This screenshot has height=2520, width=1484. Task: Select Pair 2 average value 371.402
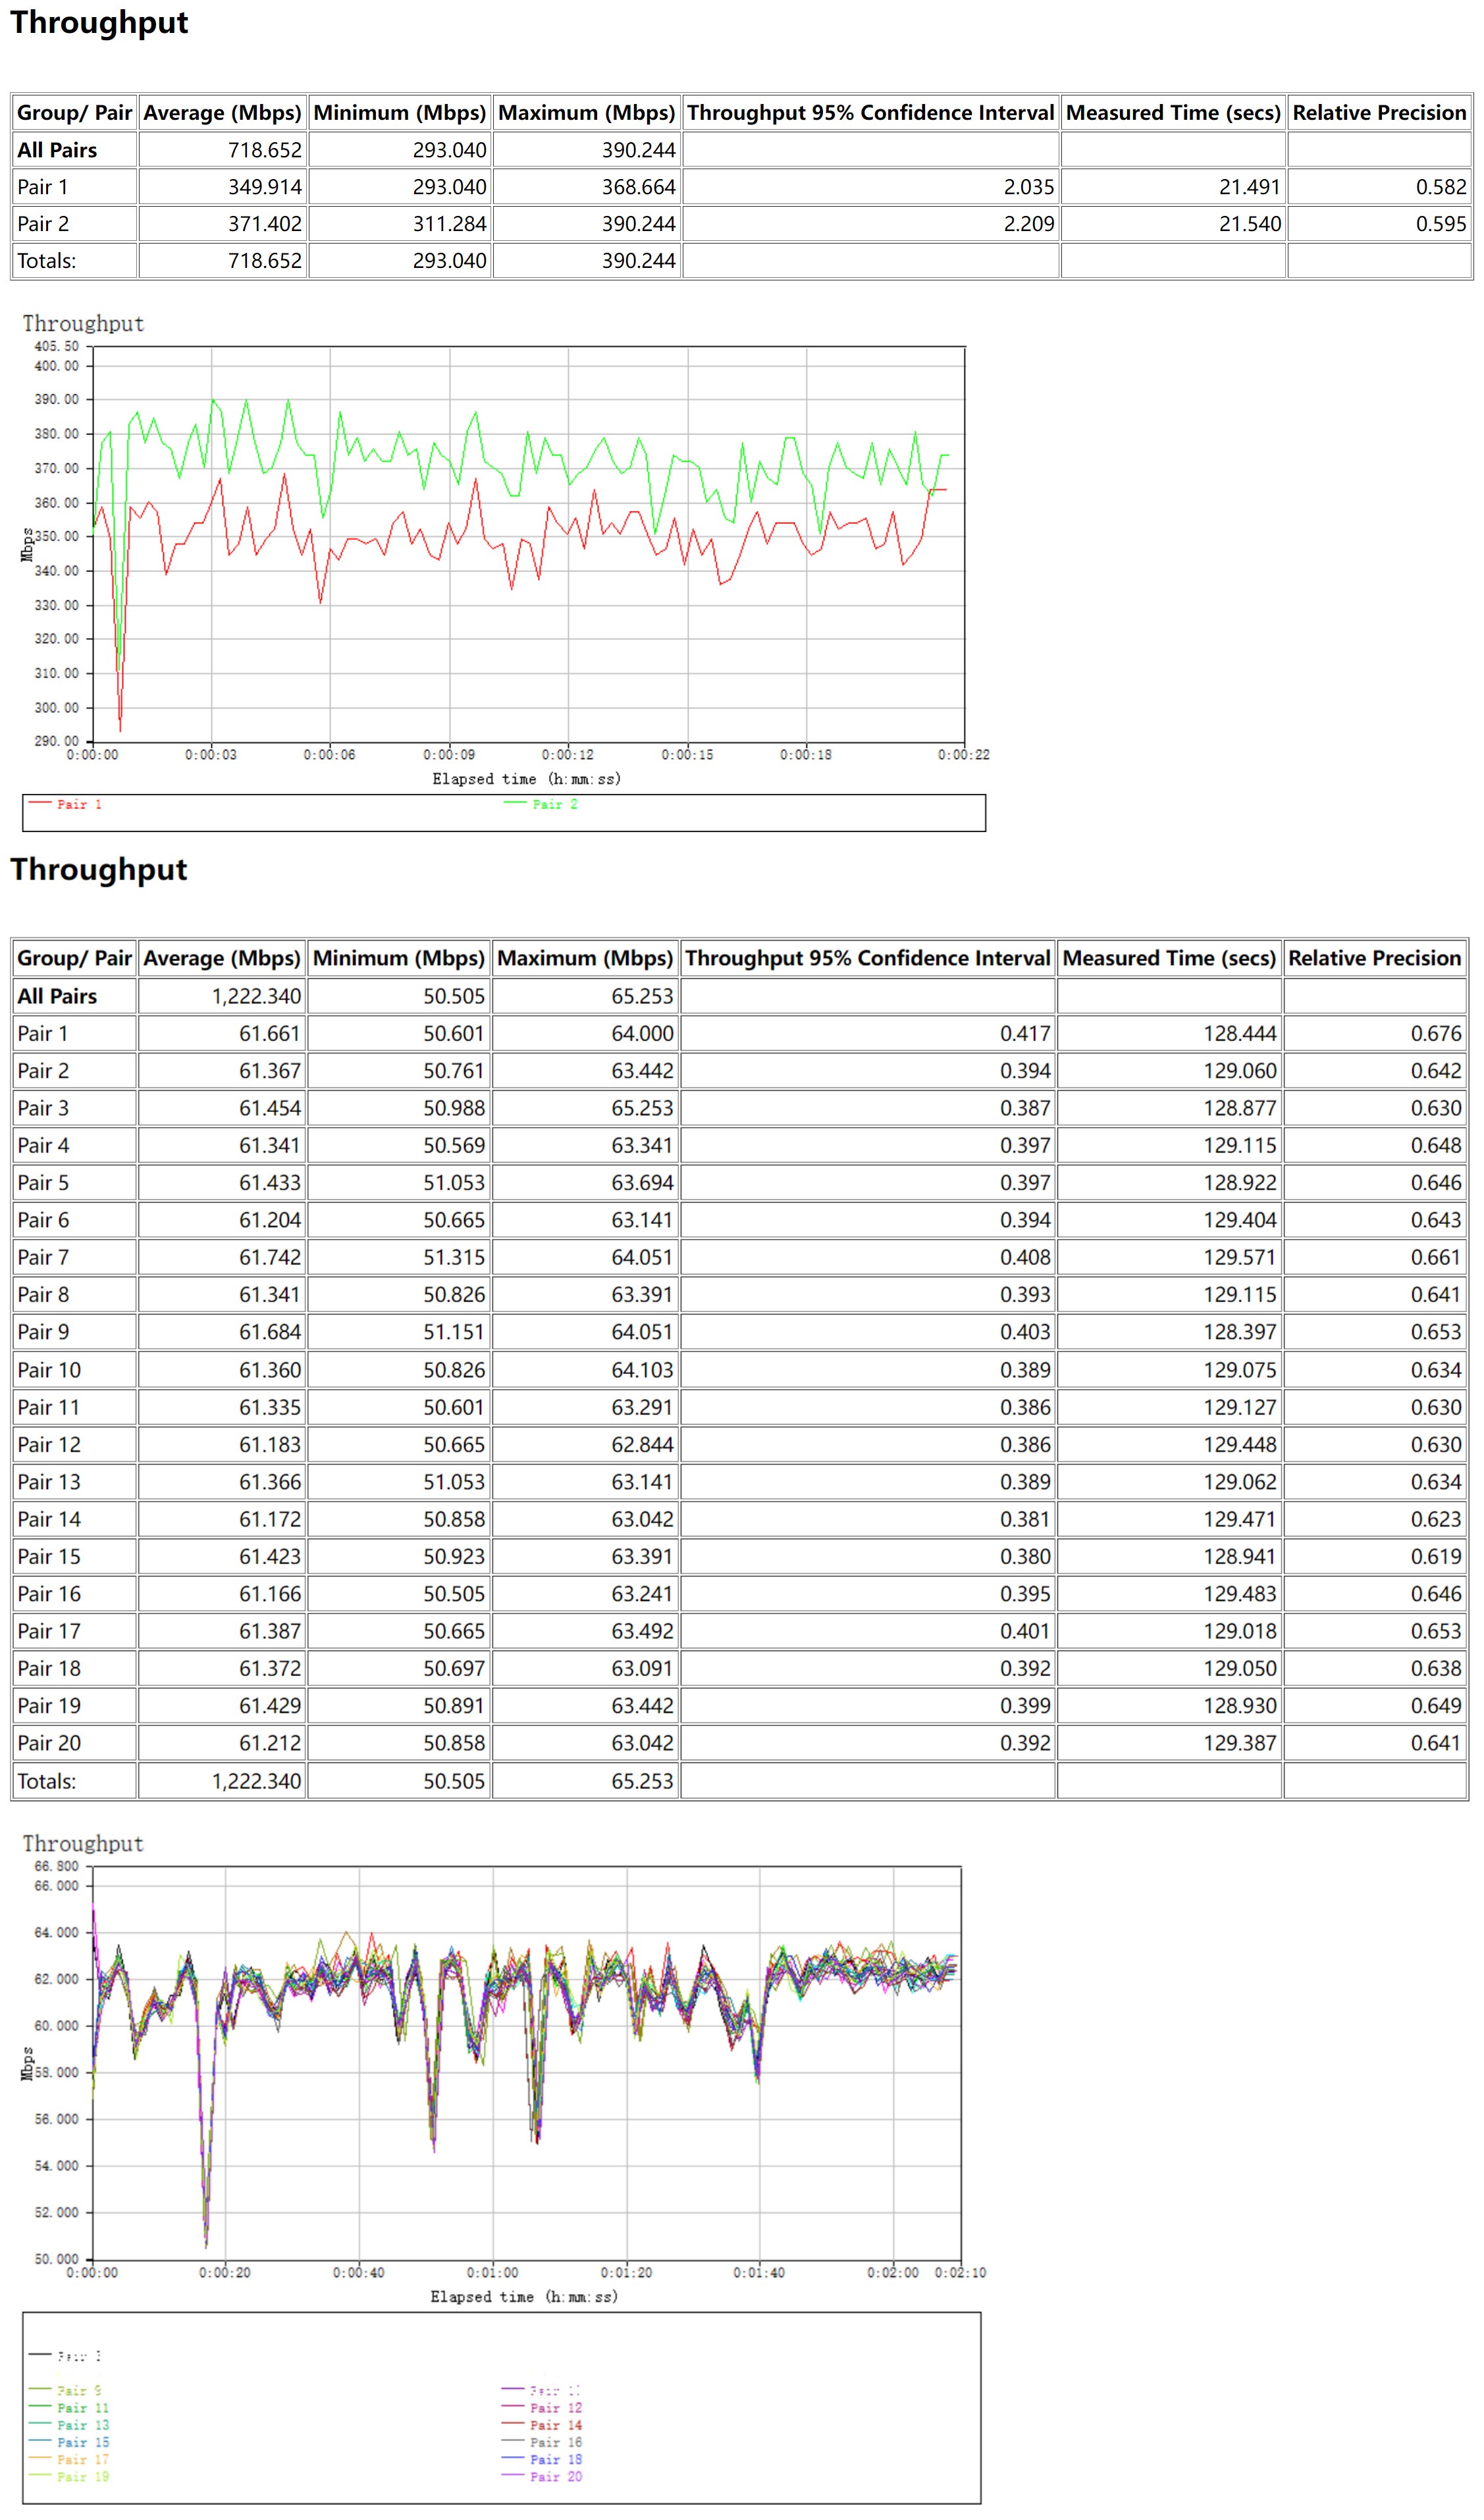[264, 224]
